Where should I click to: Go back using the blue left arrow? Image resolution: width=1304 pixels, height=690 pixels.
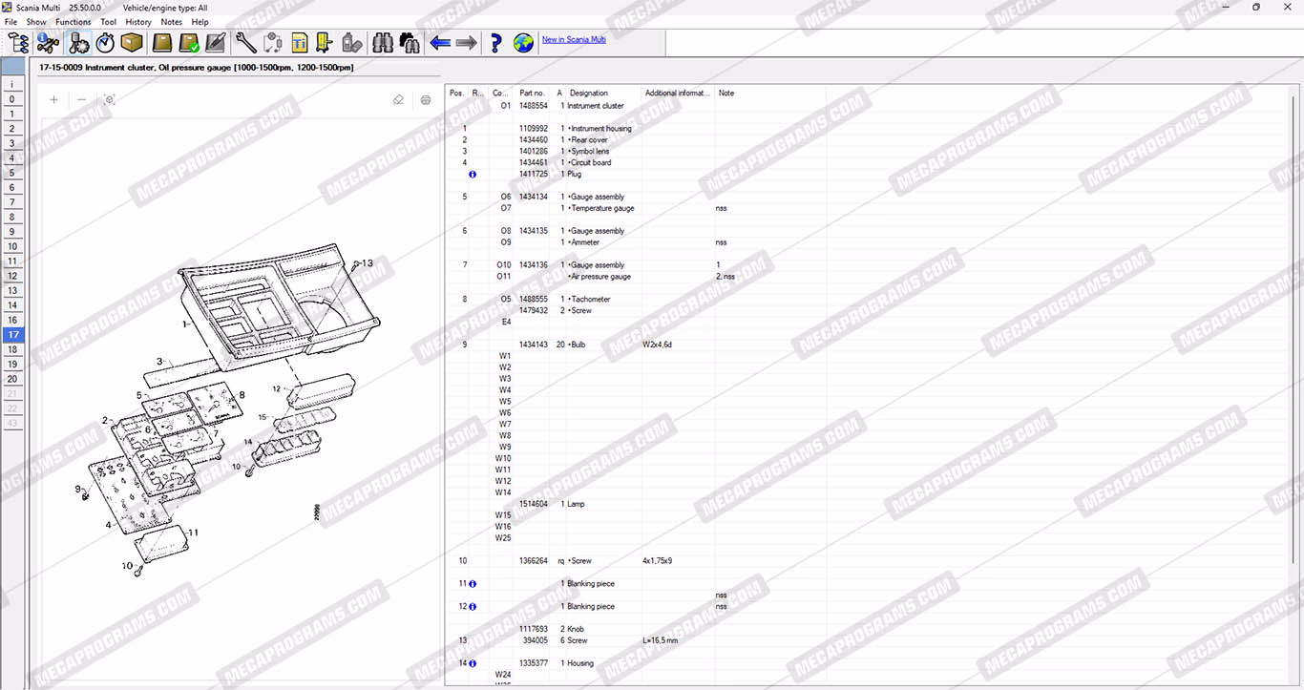coord(440,43)
